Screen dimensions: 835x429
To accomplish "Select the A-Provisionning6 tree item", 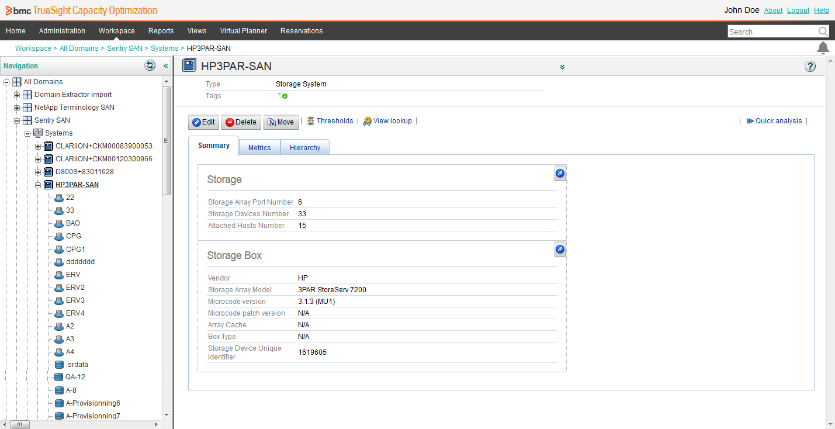I will pyautogui.click(x=93, y=403).
